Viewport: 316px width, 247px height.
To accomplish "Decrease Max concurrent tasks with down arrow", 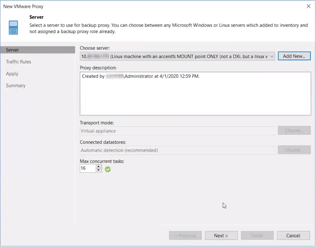I will click(99, 170).
